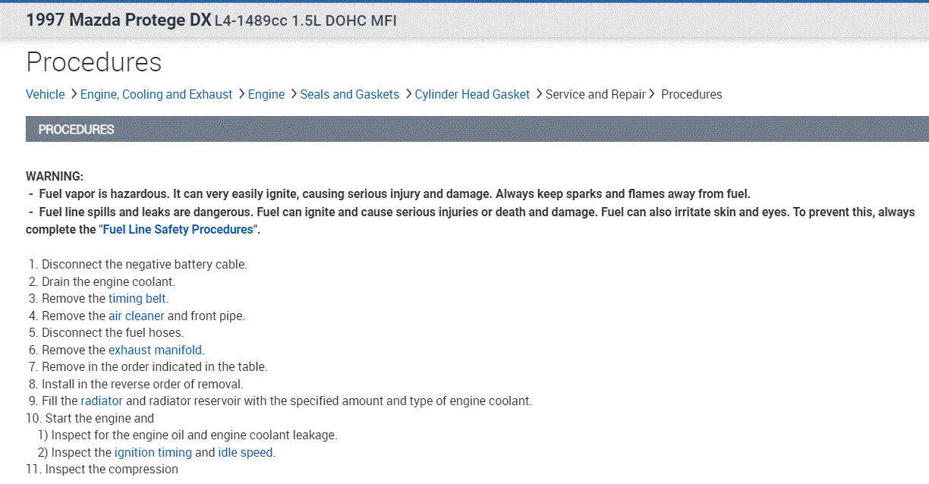Click the chevron before Service and Repair
The height and width of the screenshot is (484, 929).
(539, 94)
